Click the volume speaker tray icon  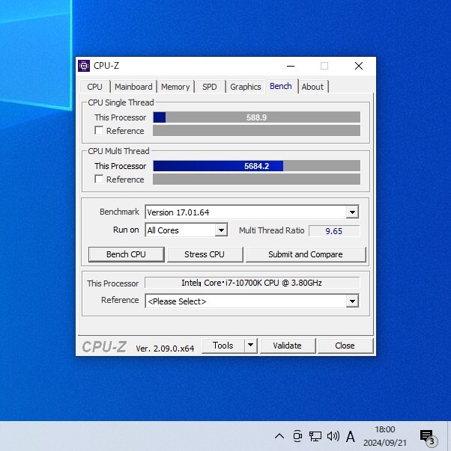pos(333,436)
